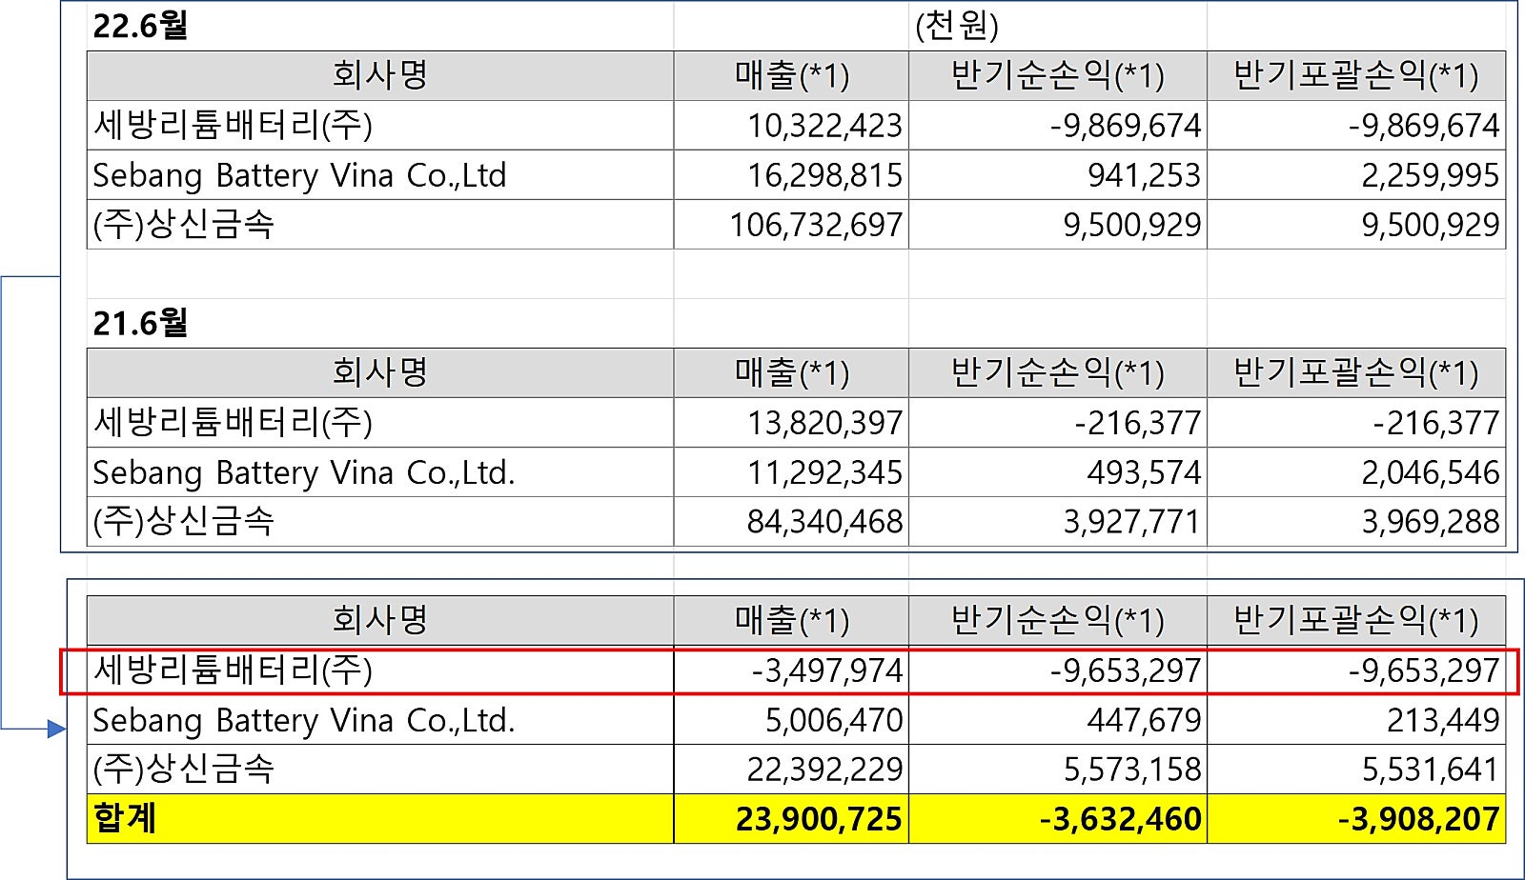Image resolution: width=1525 pixels, height=880 pixels.
Task: Select (주)상신금속 in the 22.6월 table
Action: point(380,225)
